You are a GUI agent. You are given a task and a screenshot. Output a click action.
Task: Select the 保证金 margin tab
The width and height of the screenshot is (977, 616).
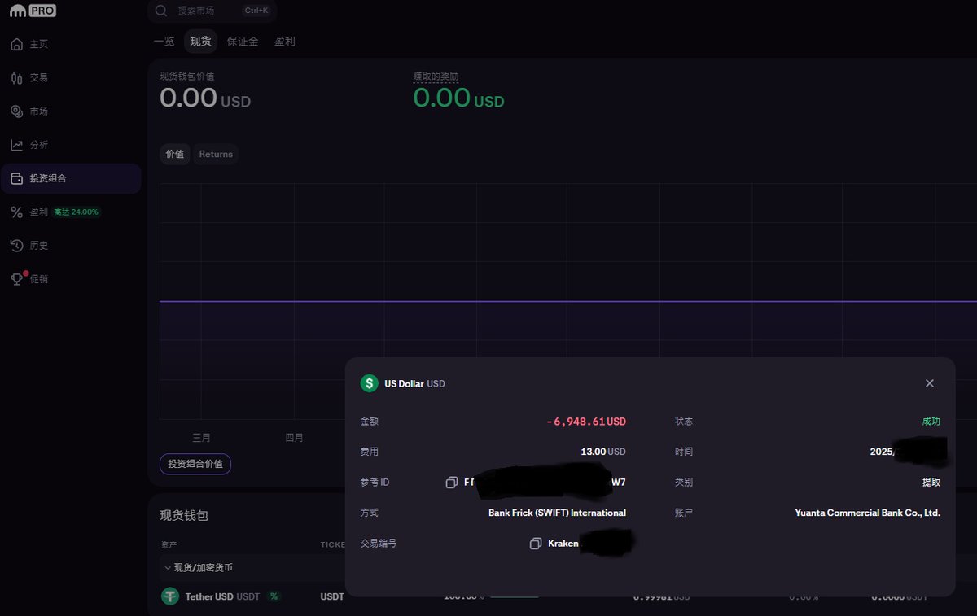coord(243,41)
